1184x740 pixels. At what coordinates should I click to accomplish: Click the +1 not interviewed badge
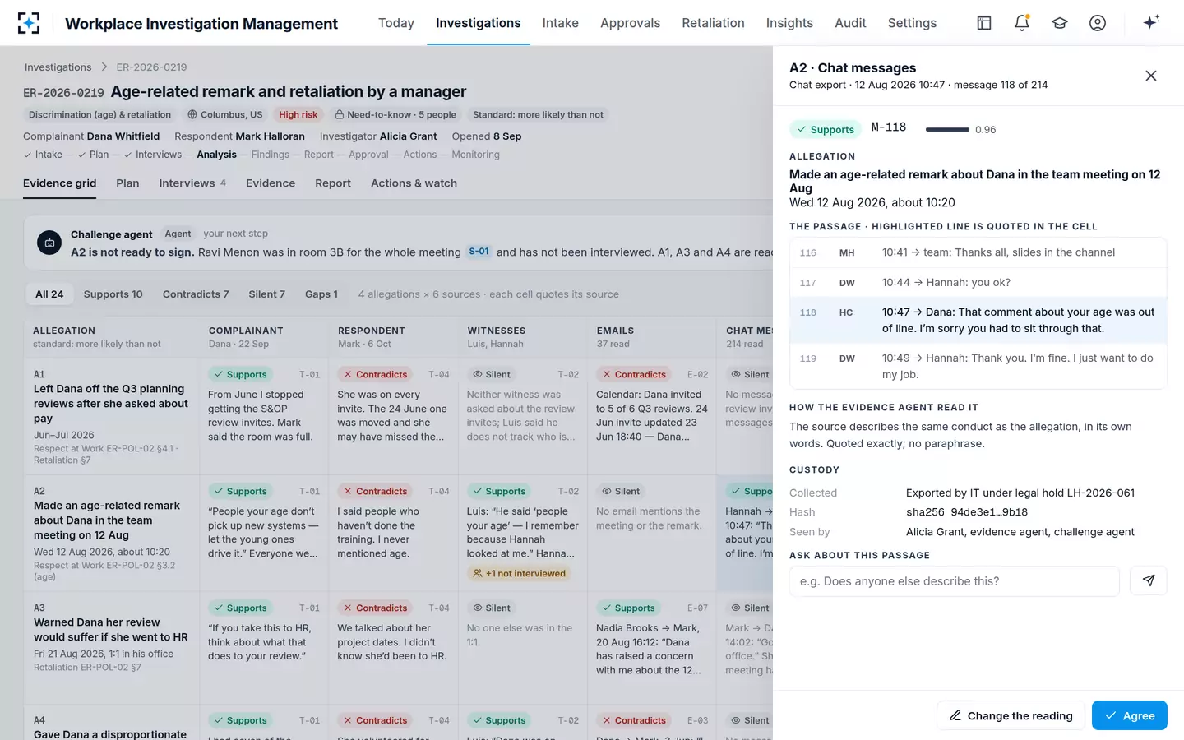tap(518, 573)
